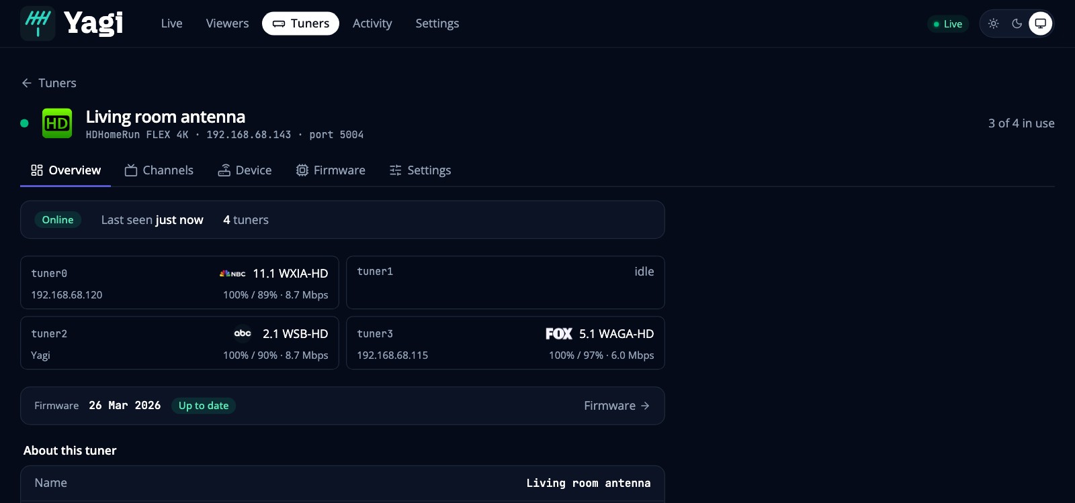Open the tuner0 WXIA-HD card
The image size is (1075, 503).
pos(179,282)
